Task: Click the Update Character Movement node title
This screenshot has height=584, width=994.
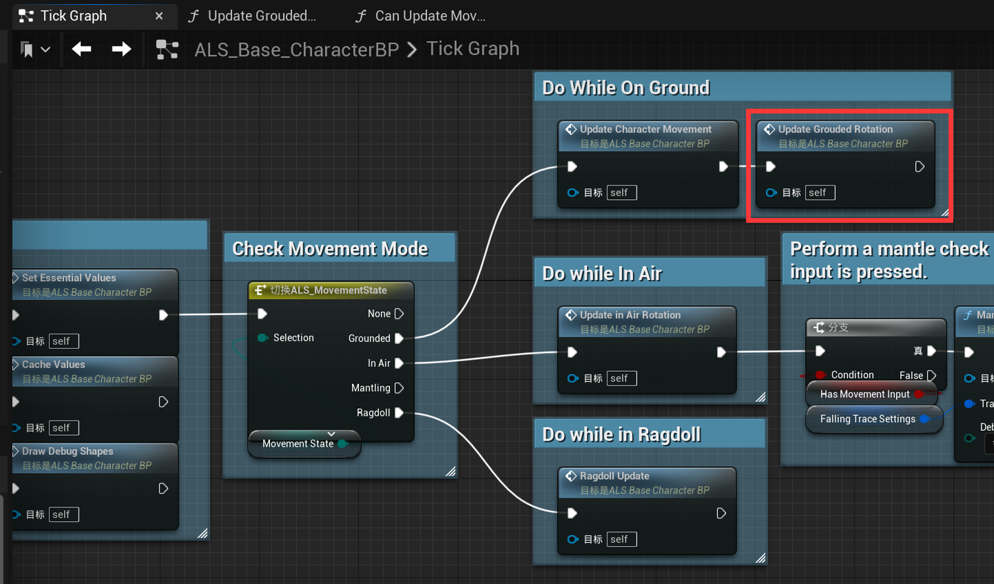Action: (645, 129)
